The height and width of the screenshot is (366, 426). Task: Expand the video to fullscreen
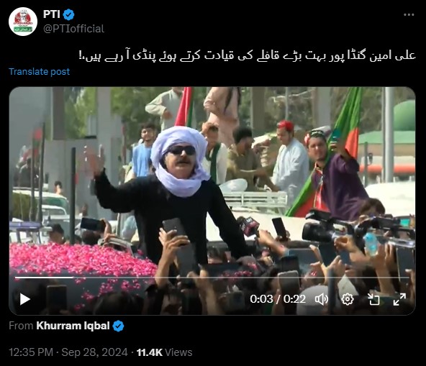tap(399, 299)
